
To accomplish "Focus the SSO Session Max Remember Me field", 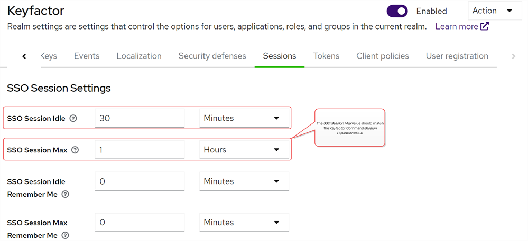I will pos(140,222).
